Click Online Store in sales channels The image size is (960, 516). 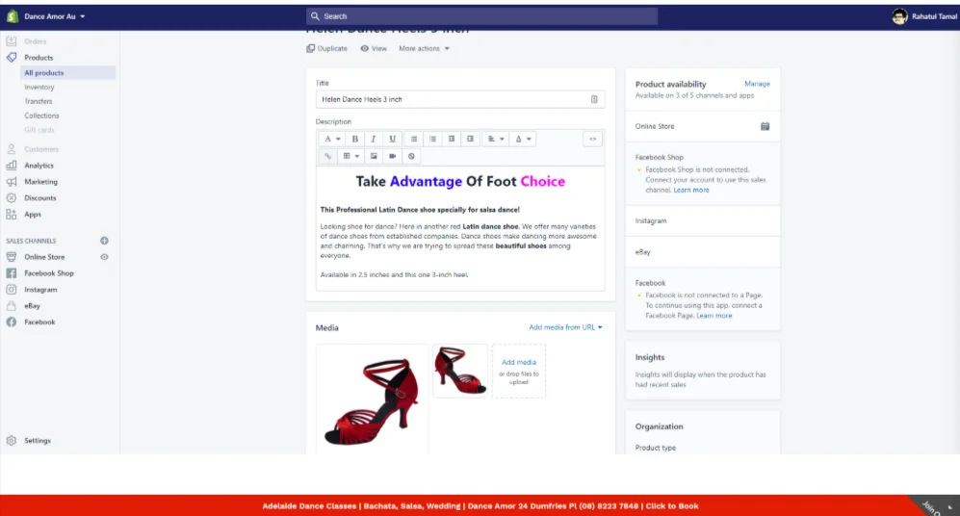[44, 257]
